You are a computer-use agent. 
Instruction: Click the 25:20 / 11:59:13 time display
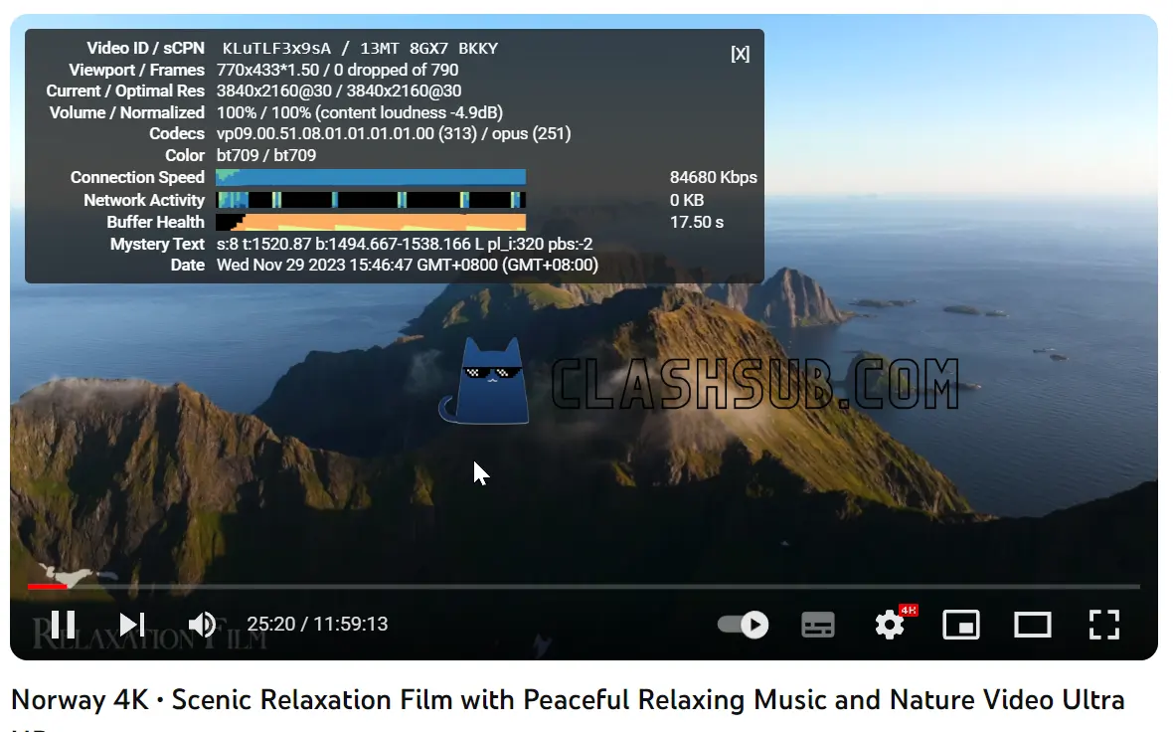pos(317,625)
